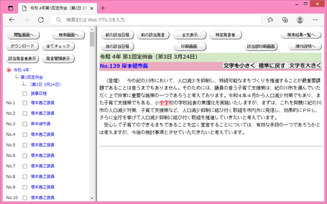Click the 検索結果一覧へ button

tap(301, 35)
